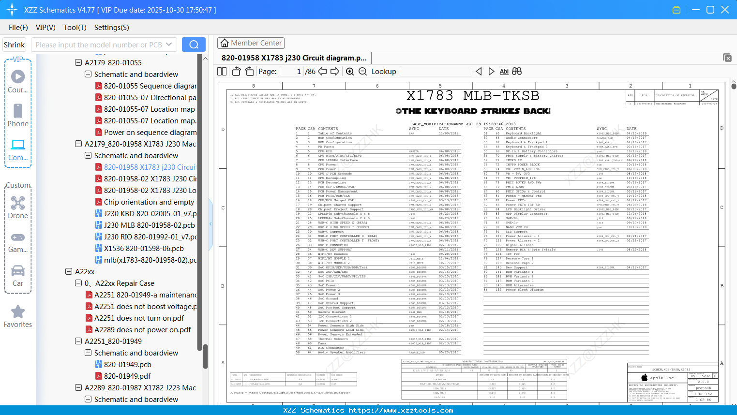Viewport: 737px width, 415px height.
Task: Collapse the A2179_820-01055 tree node
Action: point(78,62)
